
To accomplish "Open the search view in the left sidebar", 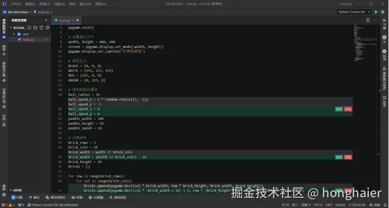I will click(x=4, y=50).
